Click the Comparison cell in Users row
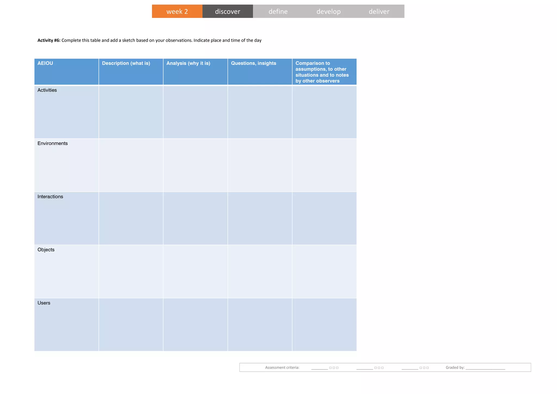This screenshot has width=557, height=394. [x=324, y=325]
